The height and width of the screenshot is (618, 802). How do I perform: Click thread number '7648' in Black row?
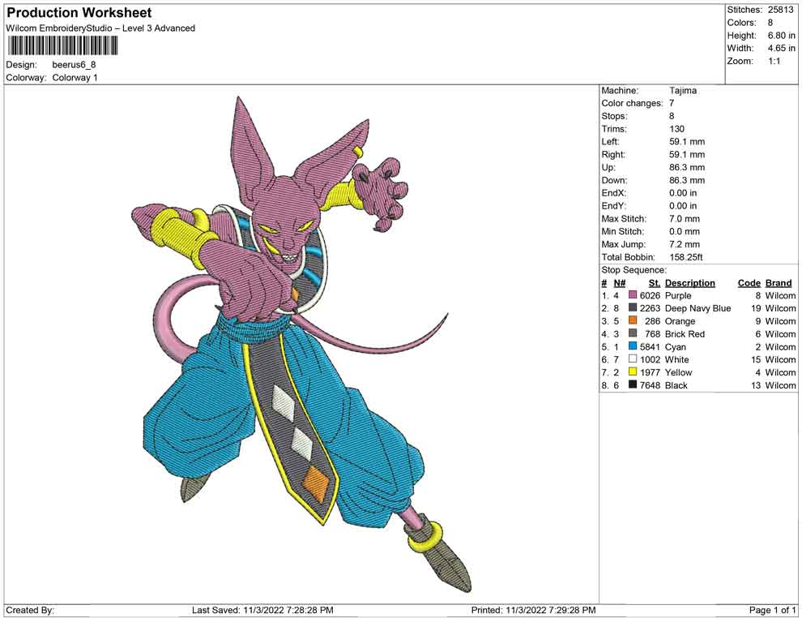coord(650,385)
